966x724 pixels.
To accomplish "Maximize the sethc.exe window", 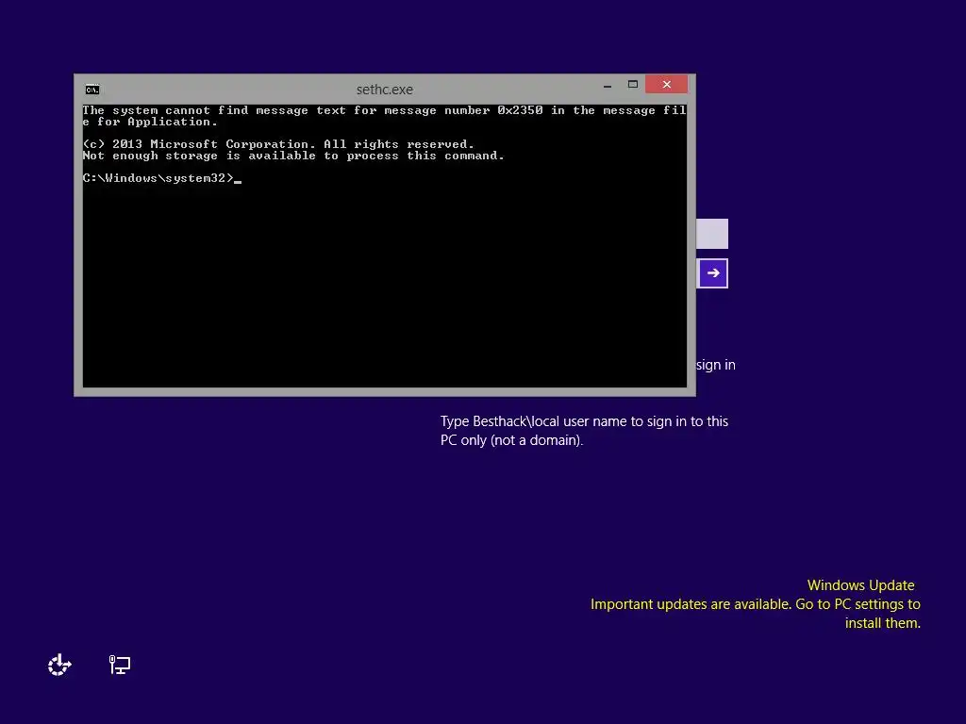I will coord(633,84).
